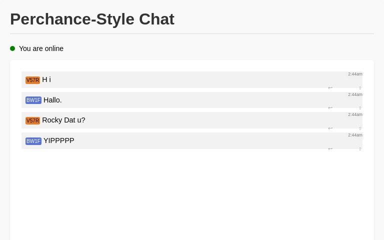Image resolution: width=384 pixels, height=240 pixels.
Task: Click the orange V57R badge beside 'H i'
Action: coord(32,80)
